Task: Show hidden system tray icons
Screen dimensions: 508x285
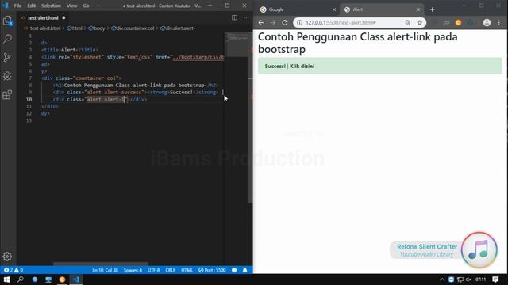Action: click(x=442, y=279)
